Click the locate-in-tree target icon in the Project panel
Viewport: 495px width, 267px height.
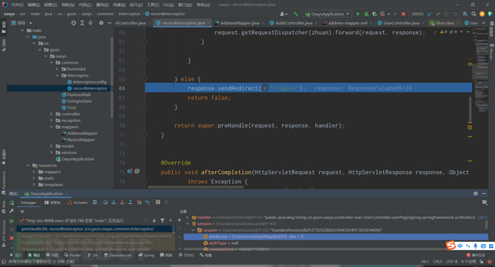[74, 23]
